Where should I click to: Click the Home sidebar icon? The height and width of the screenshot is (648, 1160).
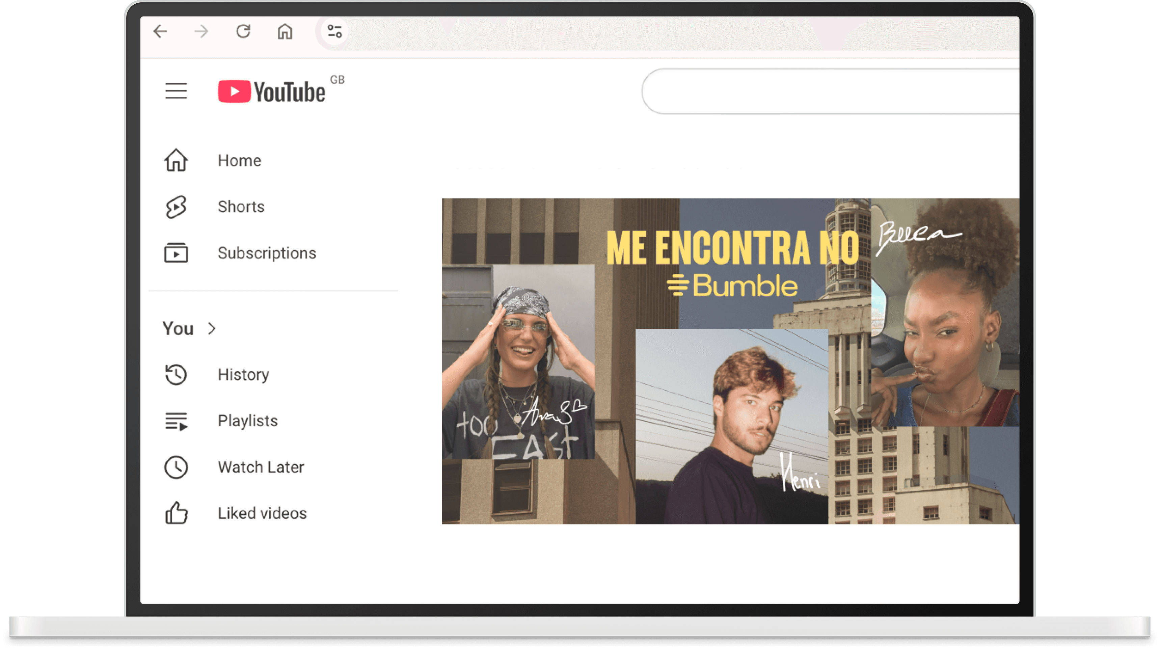pos(176,160)
